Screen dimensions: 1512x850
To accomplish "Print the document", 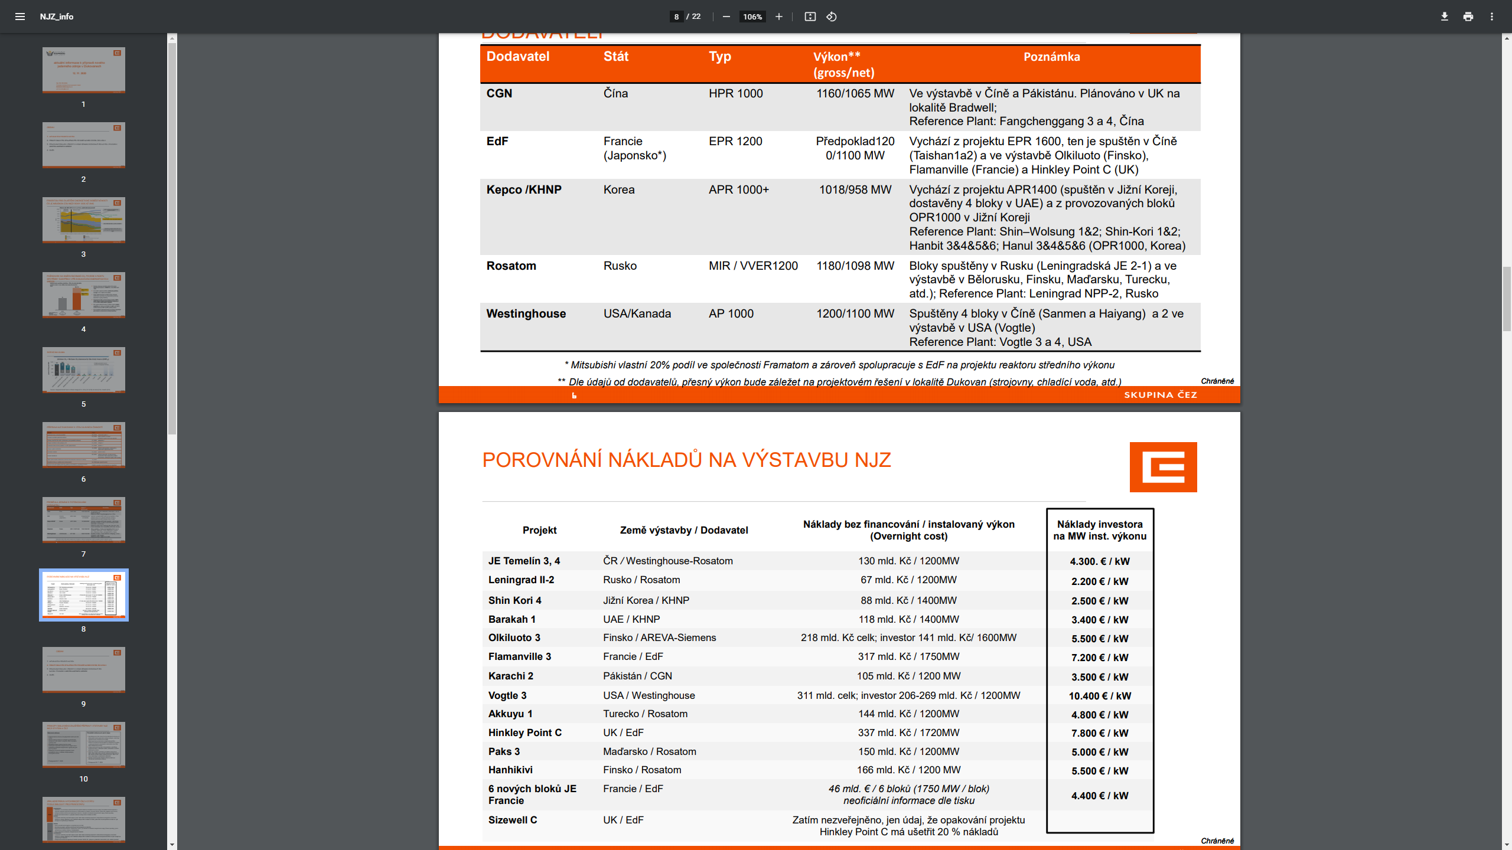I will tap(1468, 17).
